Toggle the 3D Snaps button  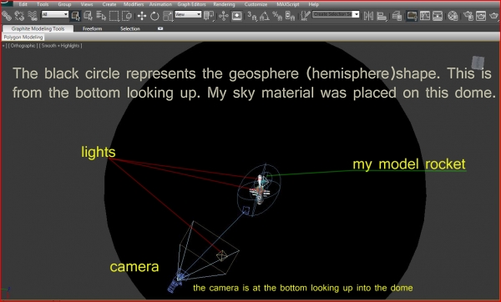point(252,16)
